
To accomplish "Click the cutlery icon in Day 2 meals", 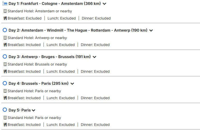I will coord(5,45).
